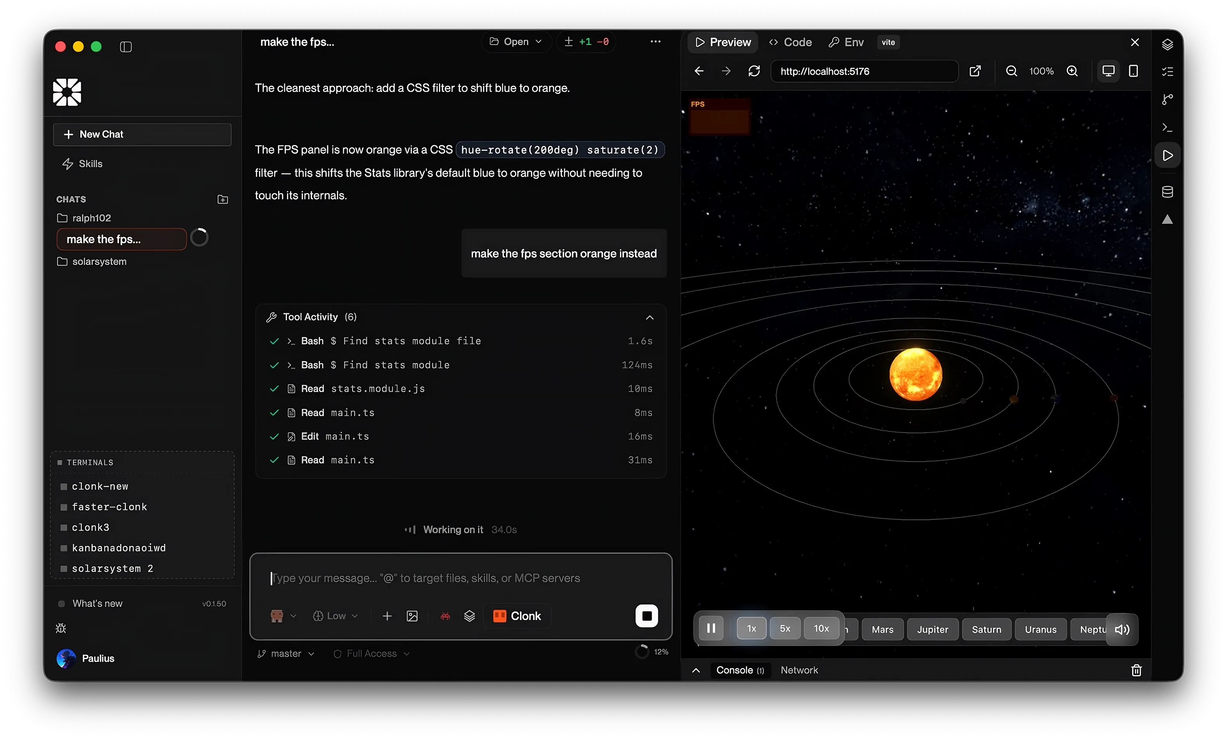Click the attach image icon in composer
The height and width of the screenshot is (739, 1227).
pyautogui.click(x=412, y=616)
